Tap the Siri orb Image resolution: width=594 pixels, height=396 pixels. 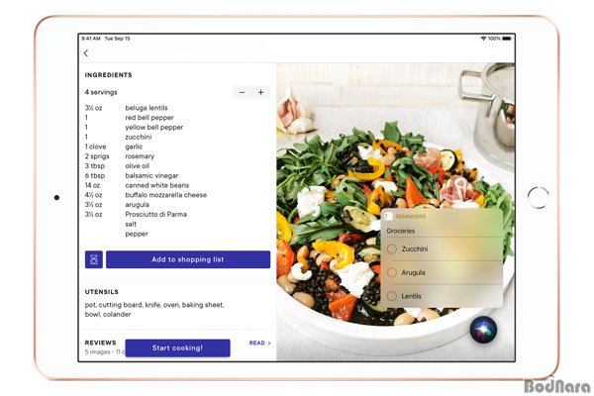(x=483, y=330)
